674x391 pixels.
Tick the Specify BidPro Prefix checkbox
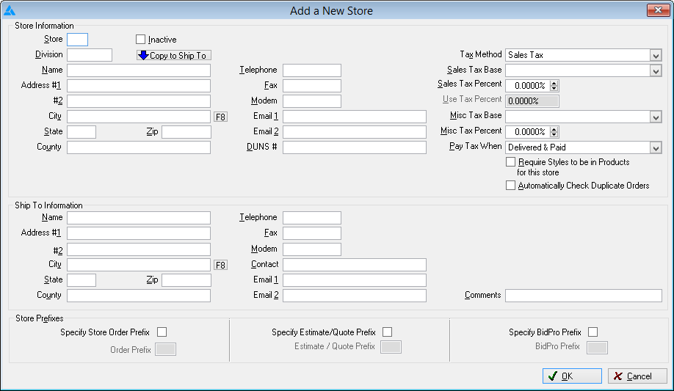click(x=593, y=332)
